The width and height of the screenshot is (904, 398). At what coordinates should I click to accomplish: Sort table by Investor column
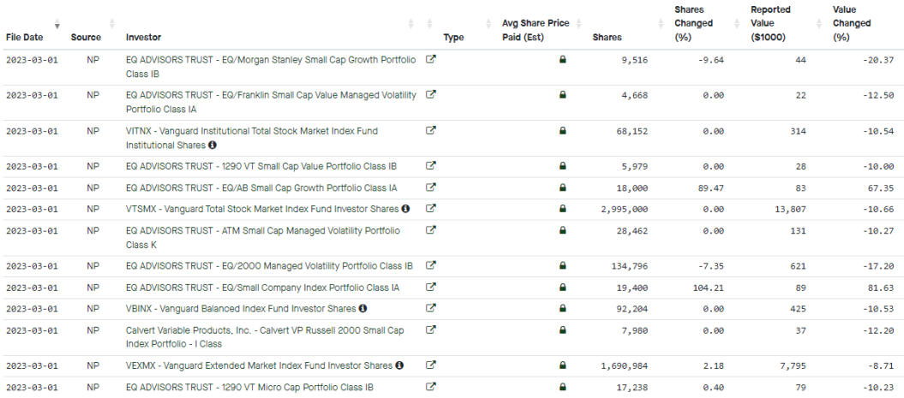[x=411, y=24]
